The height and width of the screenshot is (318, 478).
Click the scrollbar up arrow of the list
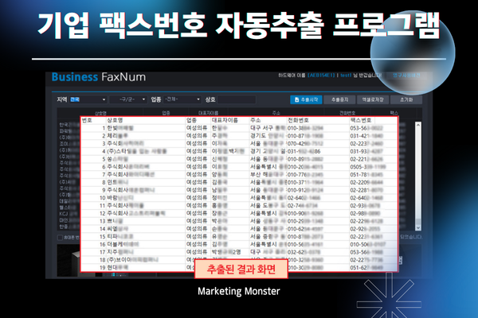(418, 125)
